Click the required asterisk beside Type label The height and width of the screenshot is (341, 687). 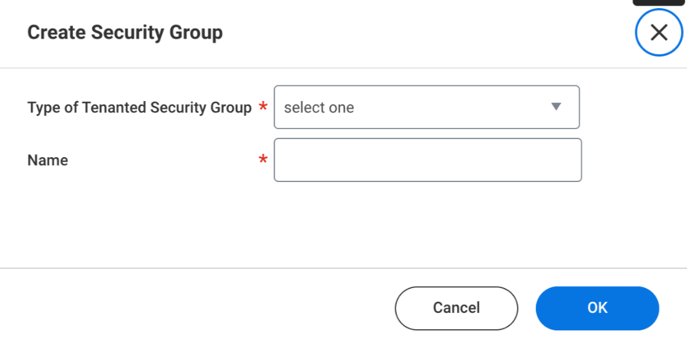pos(263,108)
